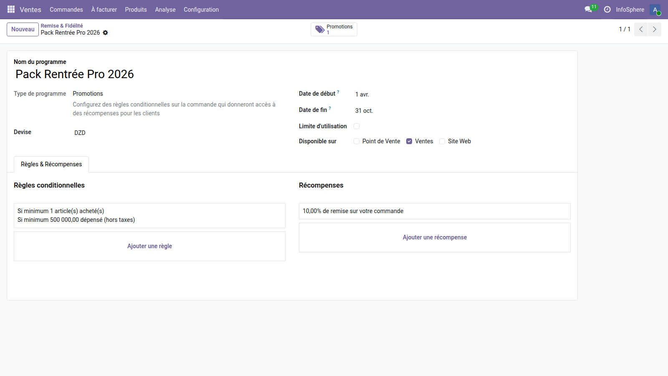Open the apps grid menu
Viewport: 668px width, 376px height.
[10, 9]
